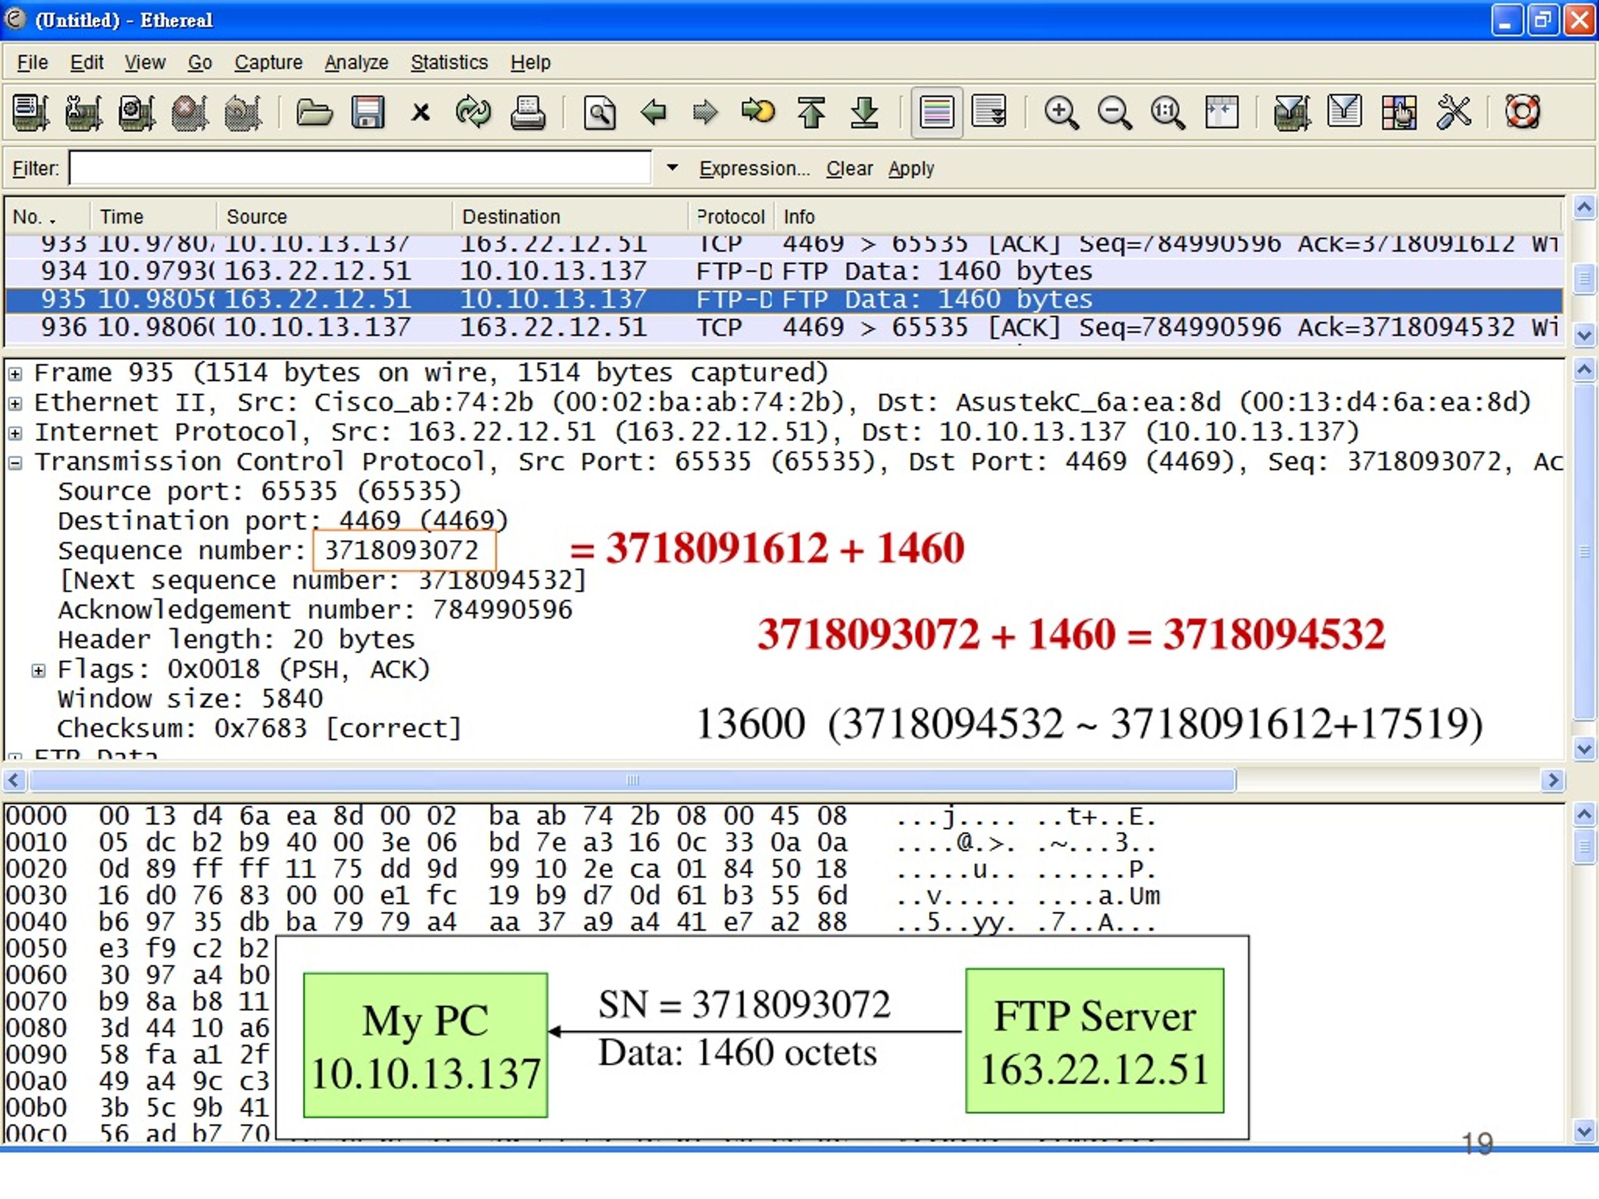Open the File menu
The height and width of the screenshot is (1199, 1599).
pos(32,63)
